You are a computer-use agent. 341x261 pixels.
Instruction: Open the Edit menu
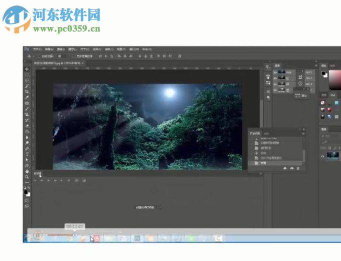[49, 49]
